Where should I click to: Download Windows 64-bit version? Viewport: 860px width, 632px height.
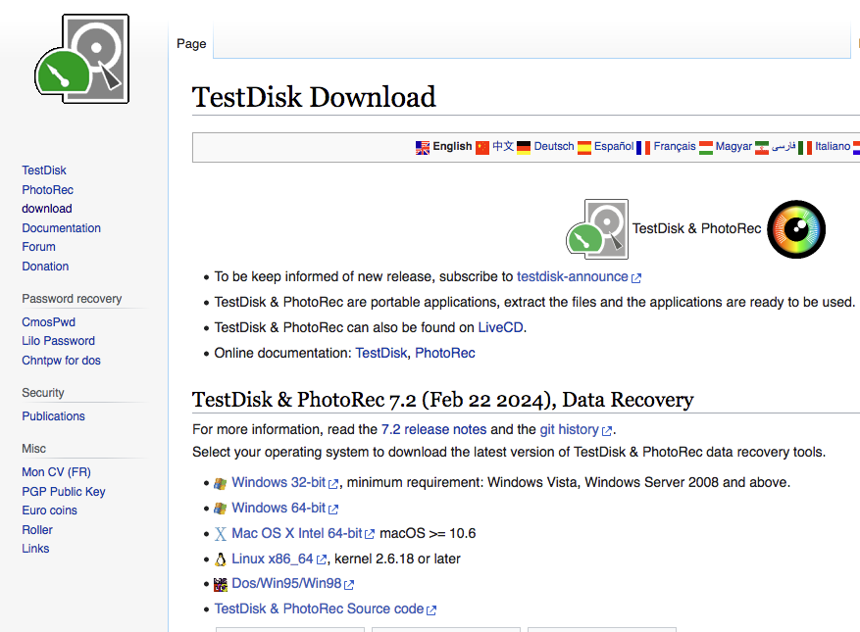[x=278, y=509]
